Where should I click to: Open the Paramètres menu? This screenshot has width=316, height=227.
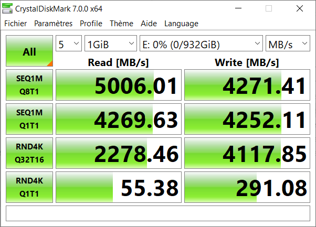click(x=53, y=24)
